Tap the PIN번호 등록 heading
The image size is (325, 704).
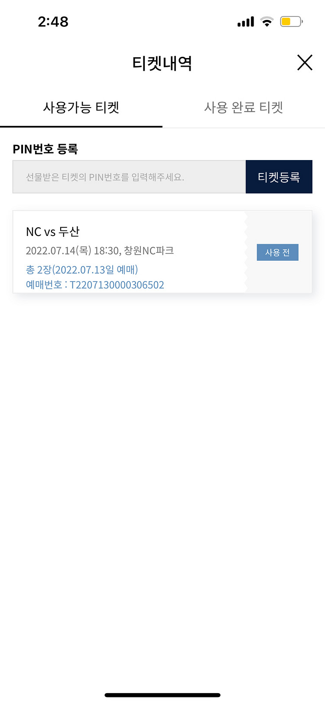(45, 149)
